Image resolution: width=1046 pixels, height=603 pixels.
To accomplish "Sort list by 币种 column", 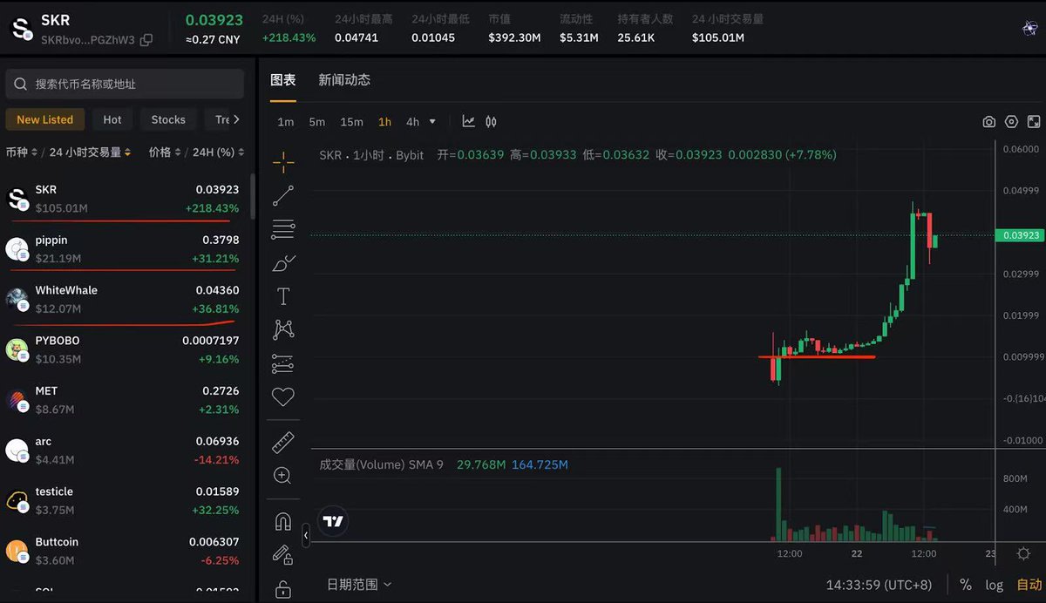I will (x=21, y=152).
